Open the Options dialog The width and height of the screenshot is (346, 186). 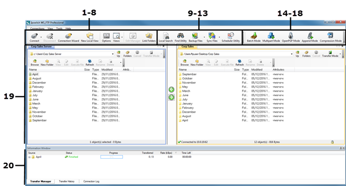pyautogui.click(x=106, y=37)
